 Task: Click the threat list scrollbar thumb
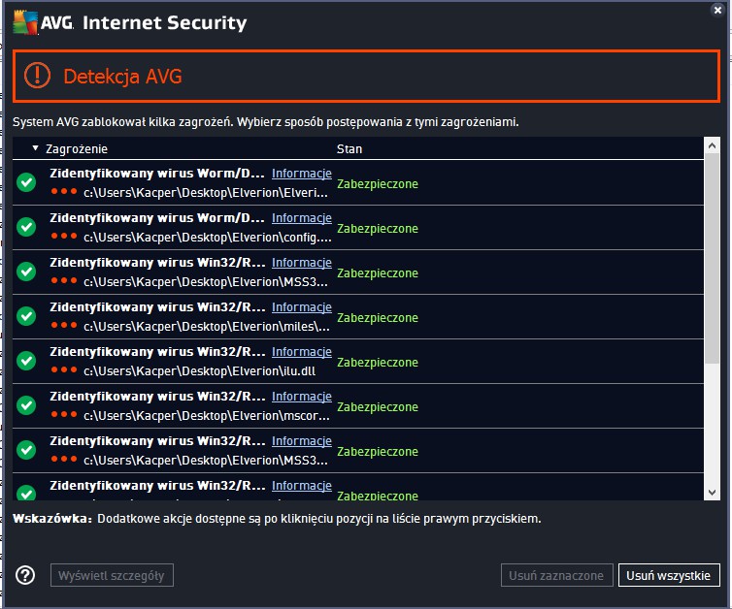[712, 258]
